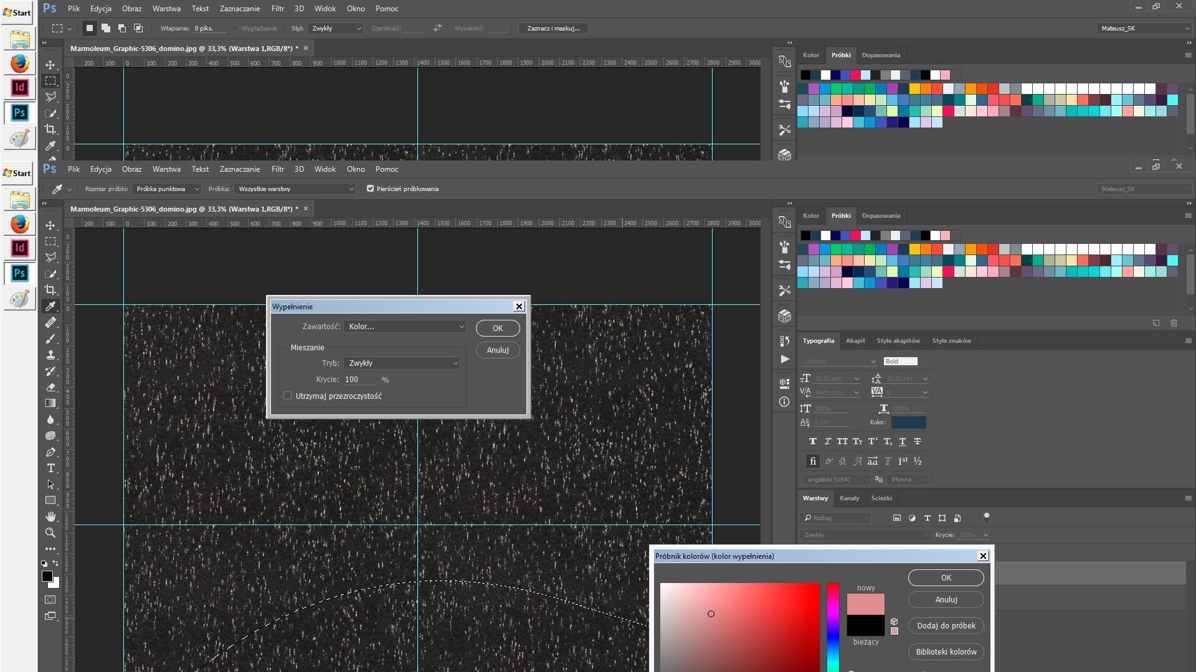This screenshot has width=1196, height=672.
Task: Select the Hand tool
Action: 50,516
